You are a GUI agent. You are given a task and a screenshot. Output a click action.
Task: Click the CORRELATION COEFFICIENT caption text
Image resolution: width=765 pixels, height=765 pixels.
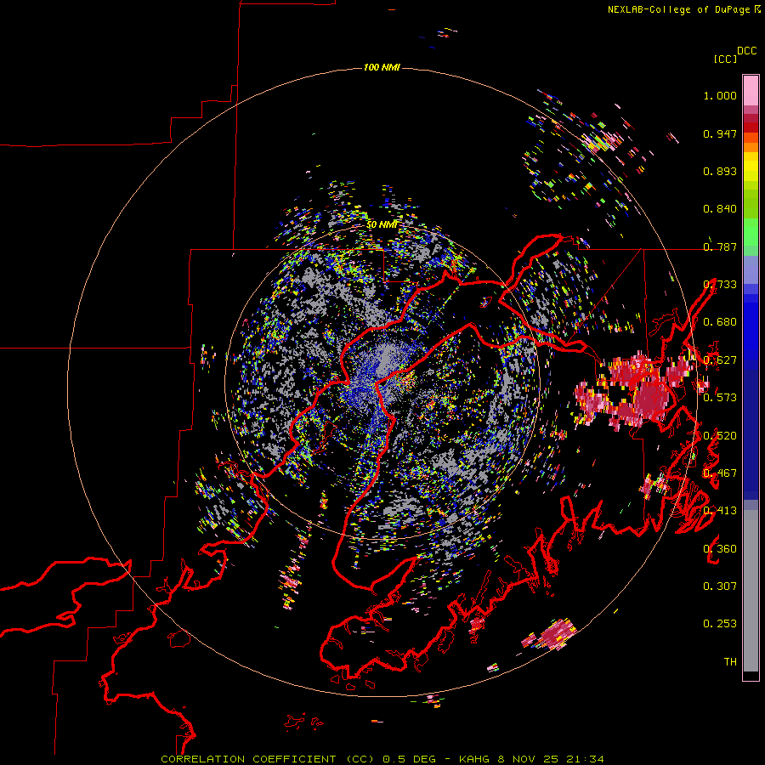click(x=248, y=759)
